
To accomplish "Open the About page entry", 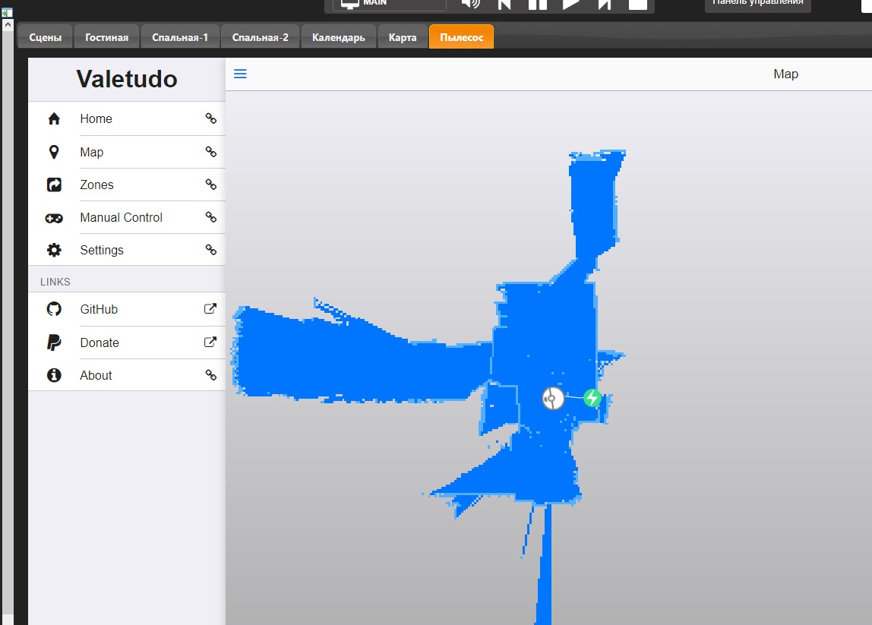I will pyautogui.click(x=127, y=375).
